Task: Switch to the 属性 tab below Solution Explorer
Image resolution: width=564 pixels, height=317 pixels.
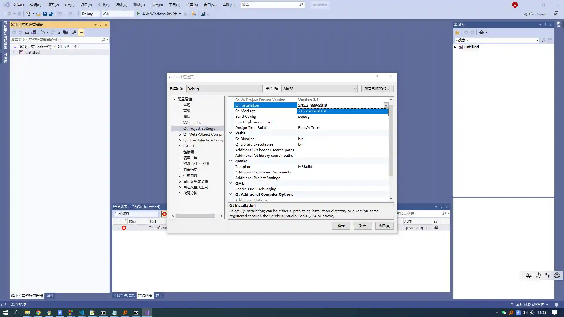Action: pos(50,296)
